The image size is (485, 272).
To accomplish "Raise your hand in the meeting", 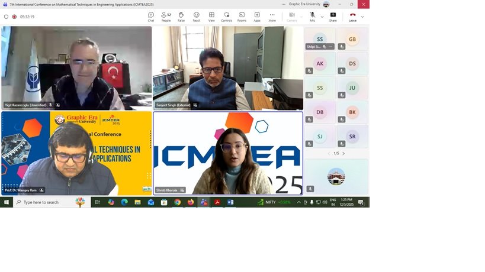I will click(x=181, y=17).
